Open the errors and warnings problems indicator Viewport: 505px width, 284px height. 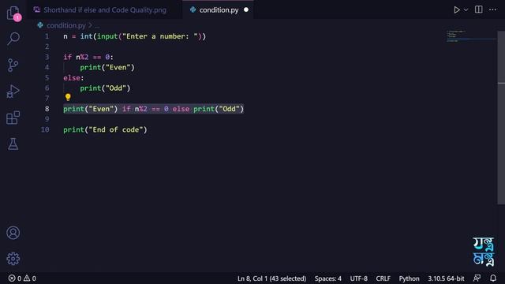click(22, 278)
